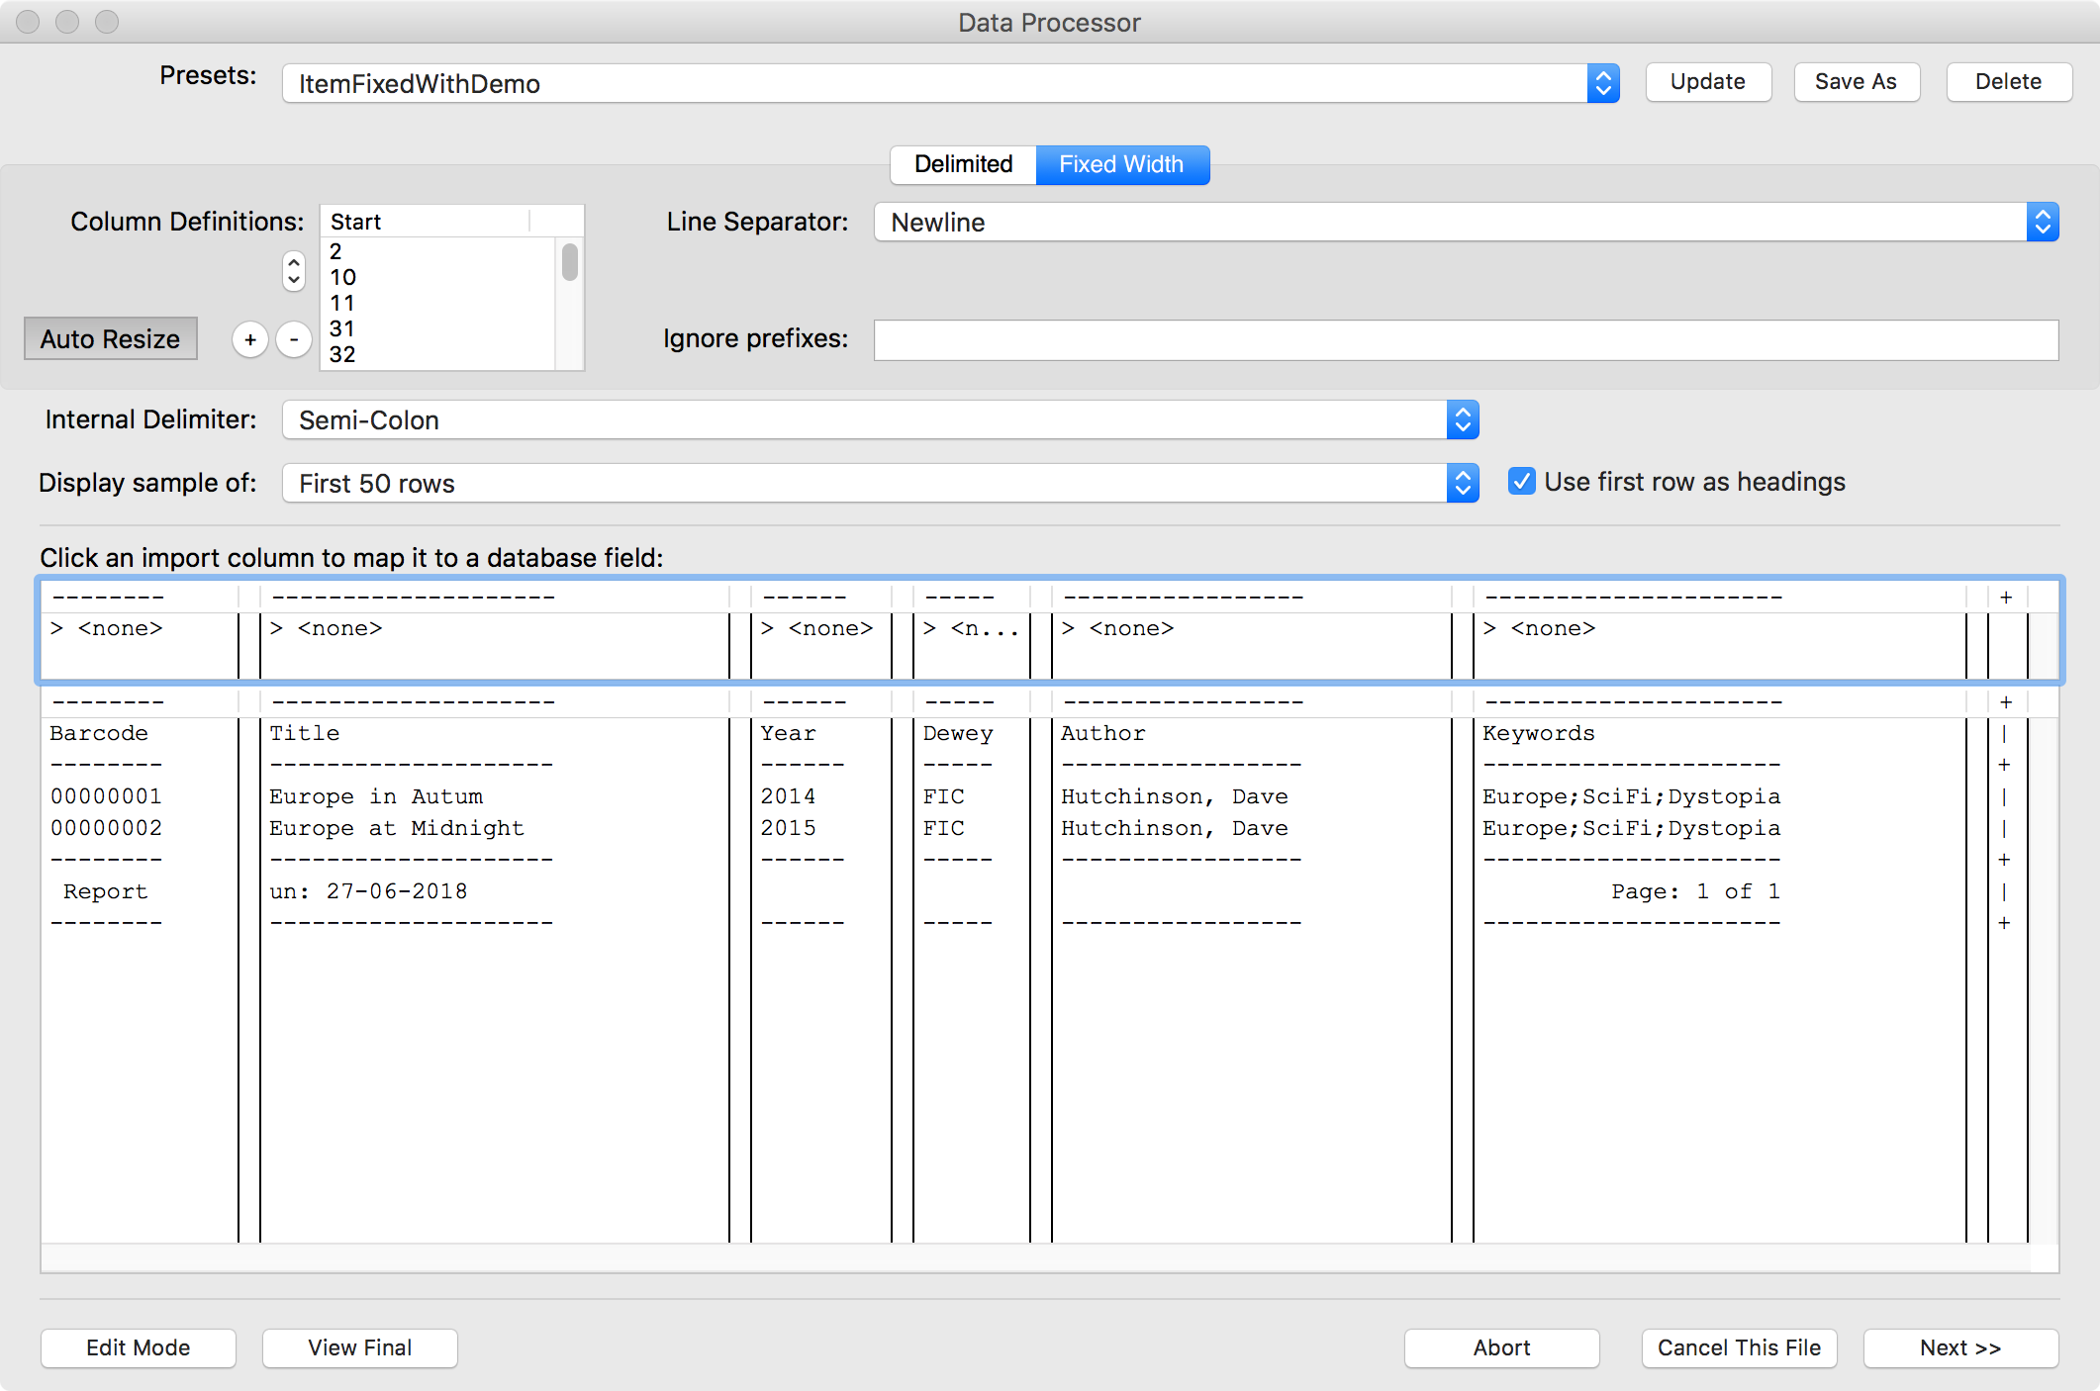Click Cancel This File
The height and width of the screenshot is (1391, 2100).
(1740, 1347)
